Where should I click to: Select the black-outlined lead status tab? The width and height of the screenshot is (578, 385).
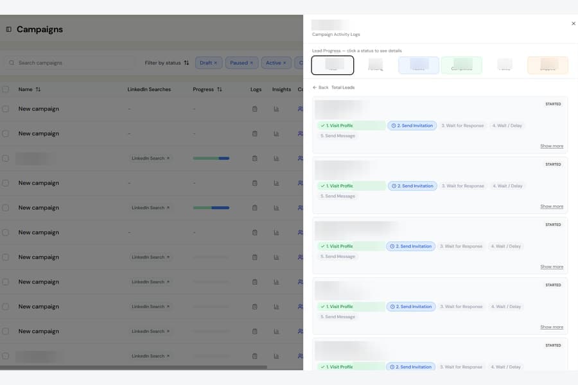click(x=333, y=65)
